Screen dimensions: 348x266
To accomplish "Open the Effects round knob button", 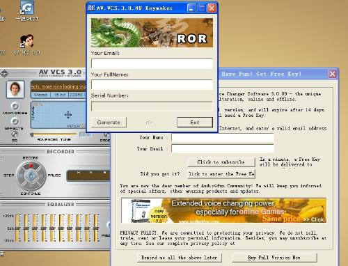I will click(15, 121).
